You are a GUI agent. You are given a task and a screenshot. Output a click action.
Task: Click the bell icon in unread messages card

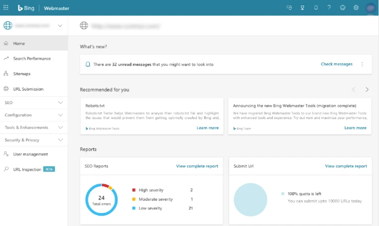click(88, 64)
